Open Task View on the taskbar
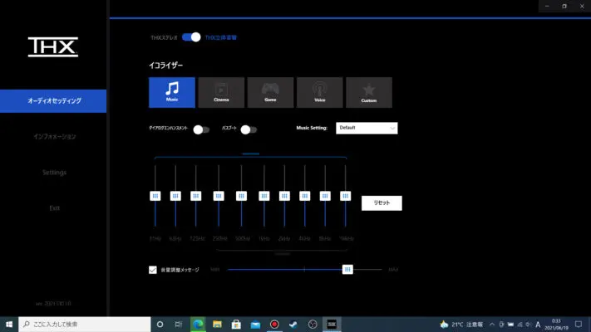 point(179,324)
